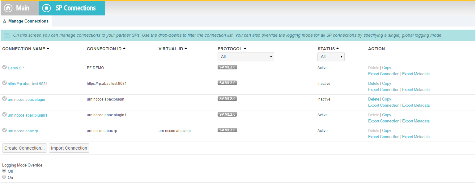The image size is (476, 194).
Task: Open the Status filter dropdown
Action: 331,57
